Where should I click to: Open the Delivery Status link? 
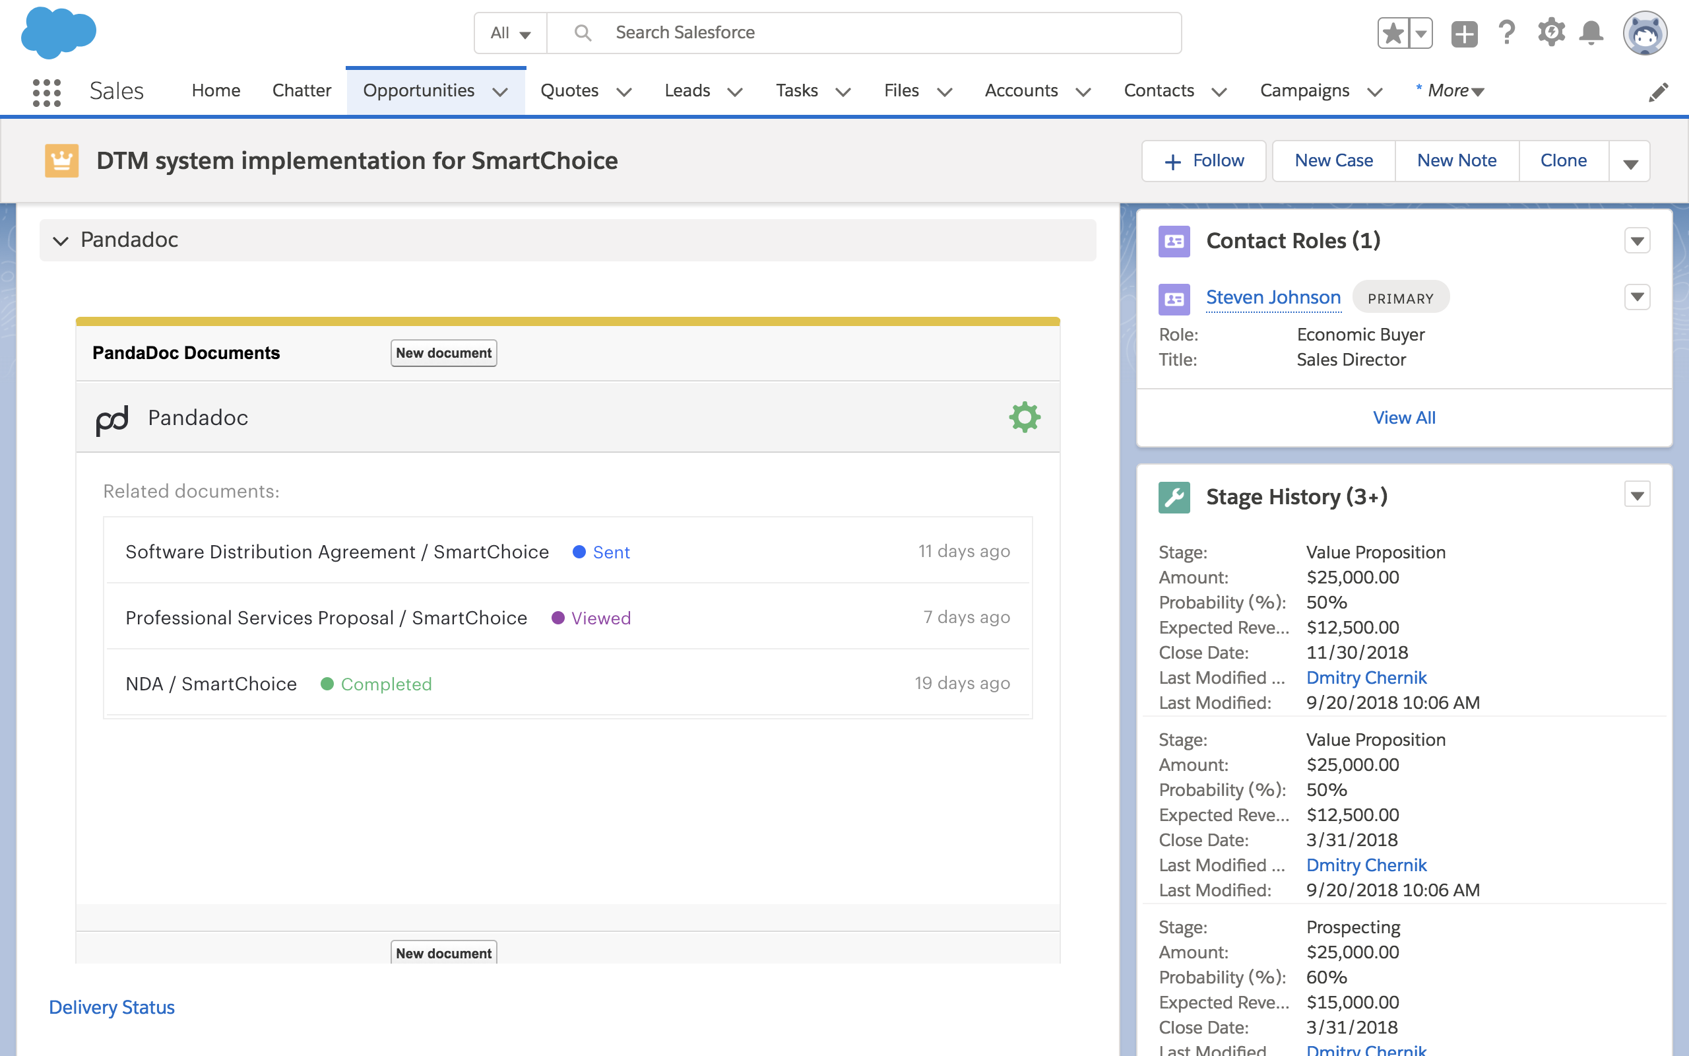point(112,1007)
